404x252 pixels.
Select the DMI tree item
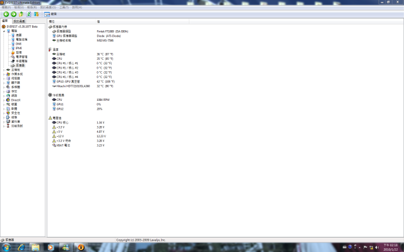tap(16, 44)
